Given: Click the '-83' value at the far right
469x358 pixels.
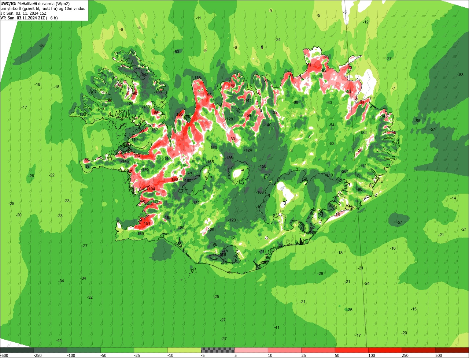Looking at the screenshot, I should pyautogui.click(x=461, y=75).
